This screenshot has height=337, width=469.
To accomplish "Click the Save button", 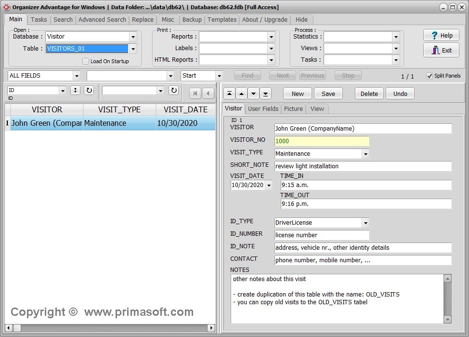I will [x=328, y=94].
